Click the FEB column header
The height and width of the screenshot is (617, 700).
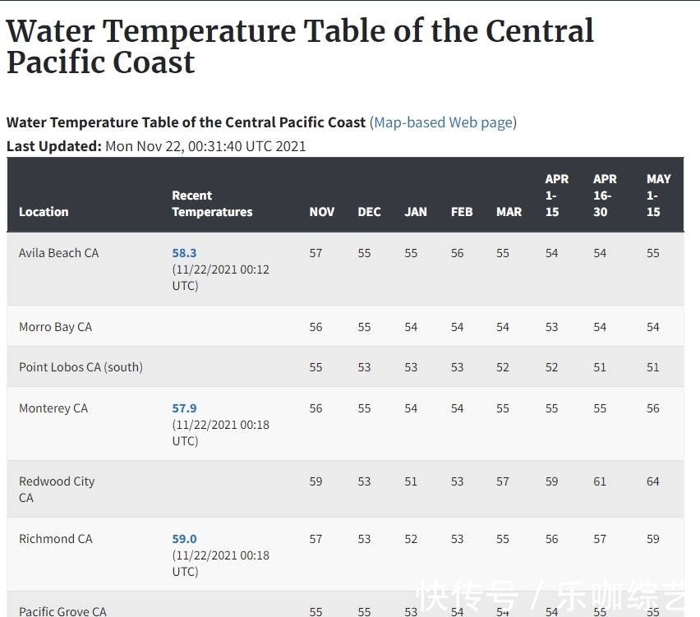[x=462, y=212]
